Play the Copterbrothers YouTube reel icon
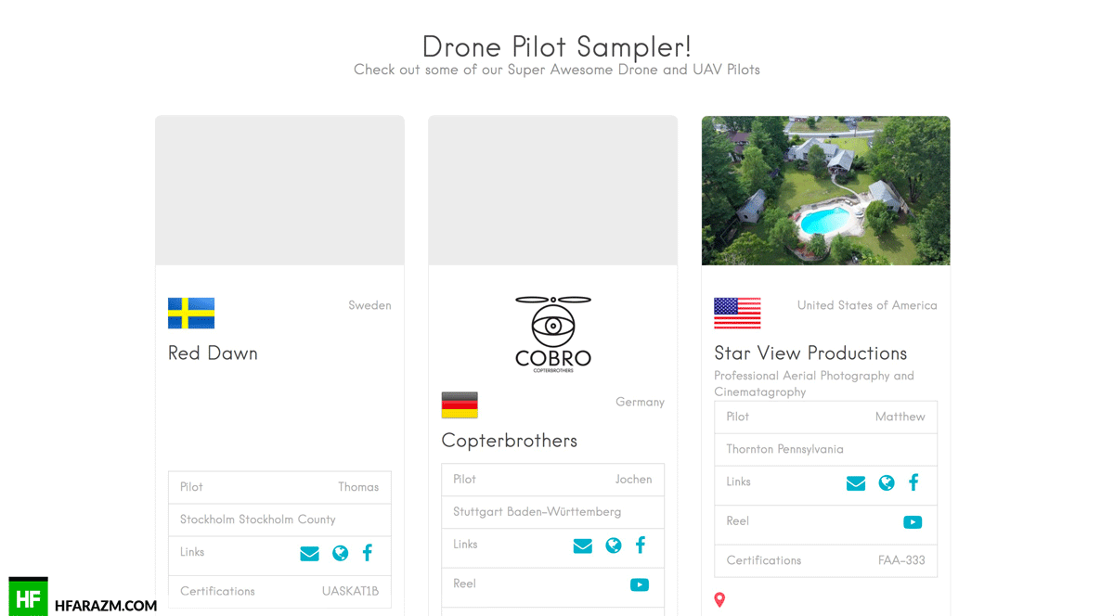The width and height of the screenshot is (1114, 616). click(640, 584)
